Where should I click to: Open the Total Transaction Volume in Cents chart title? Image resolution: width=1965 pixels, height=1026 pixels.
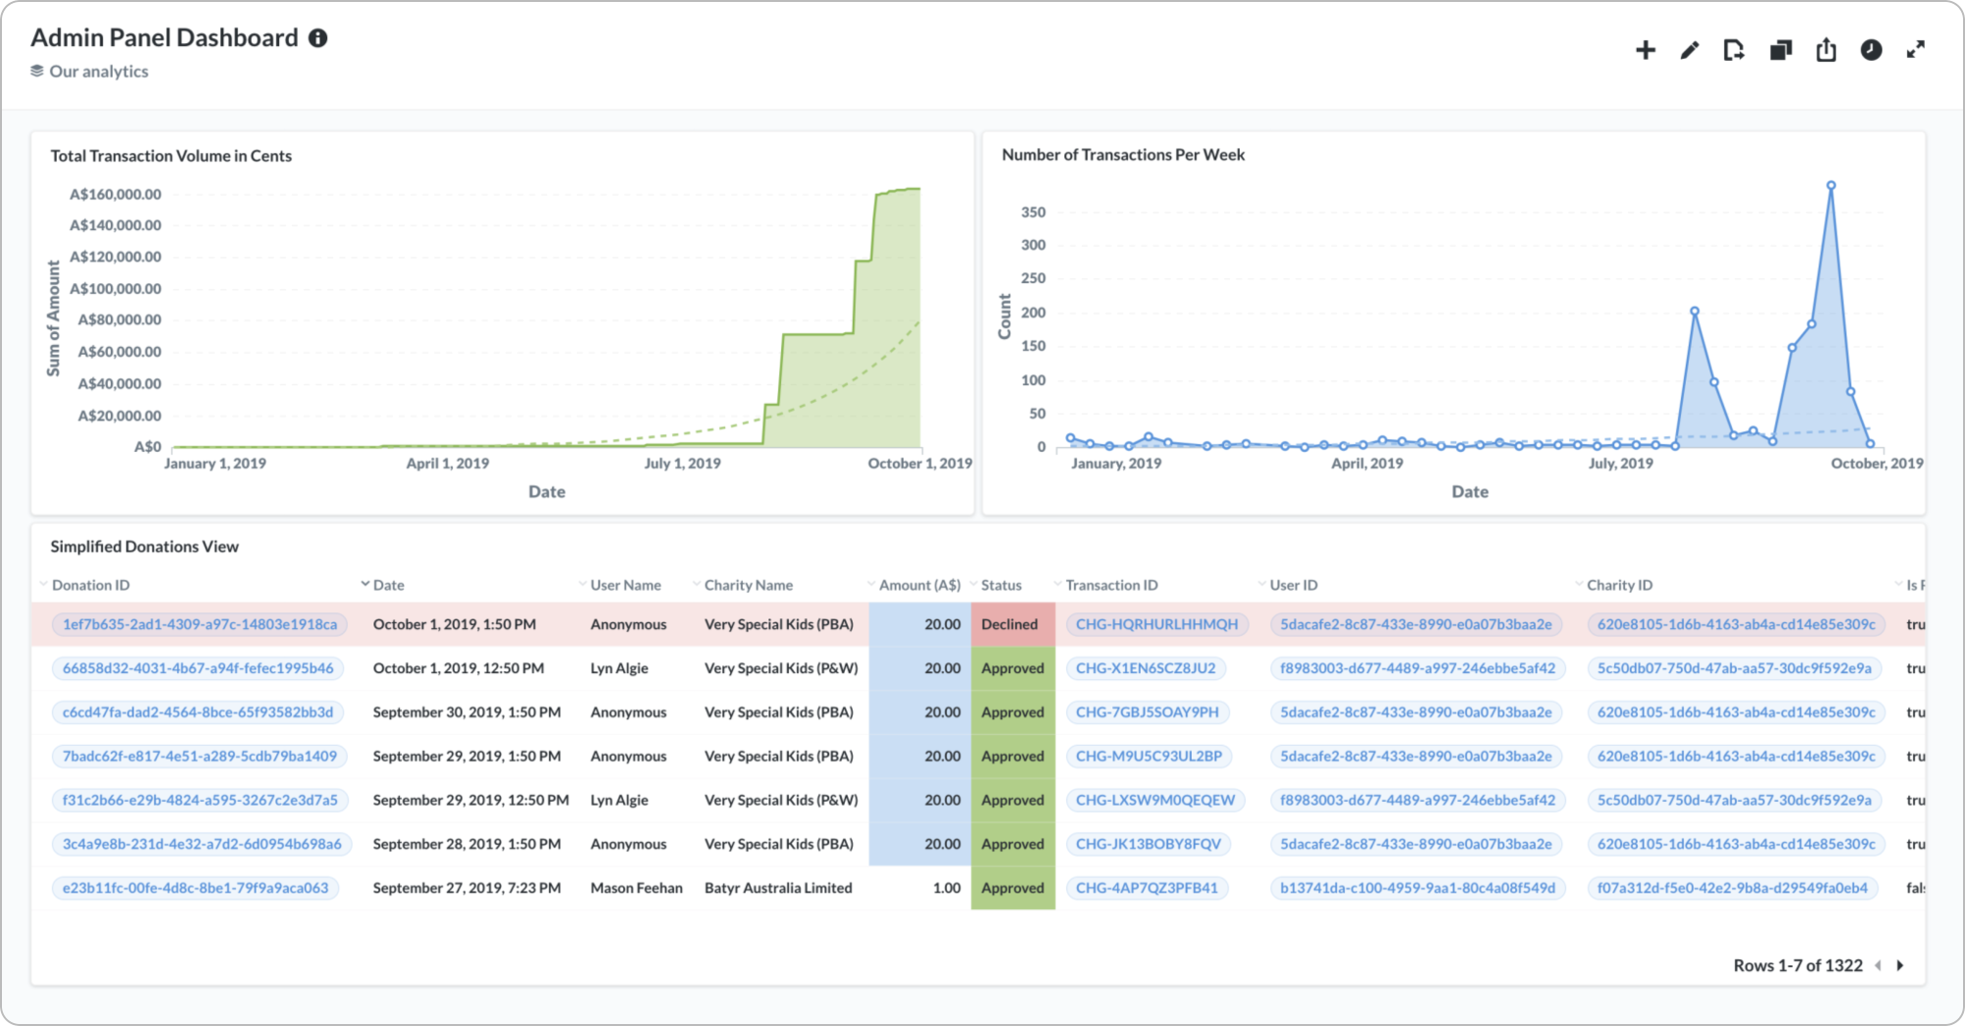click(x=171, y=156)
